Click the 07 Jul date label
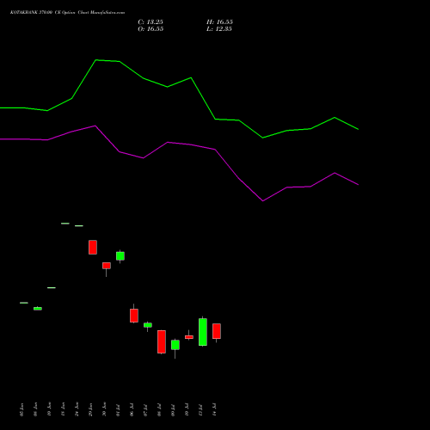 [x=146, y=410]
